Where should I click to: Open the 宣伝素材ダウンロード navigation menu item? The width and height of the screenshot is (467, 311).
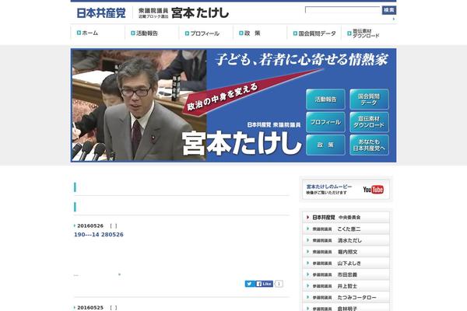[363, 33]
